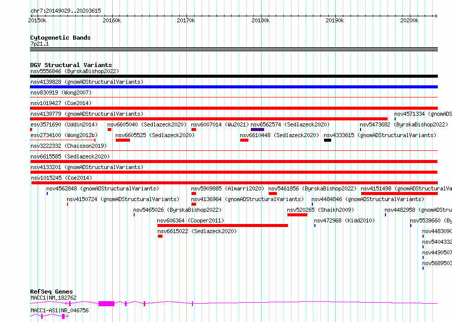
Task: Click the esv2734100 (Wong2012b) variant line
Action: point(63,140)
